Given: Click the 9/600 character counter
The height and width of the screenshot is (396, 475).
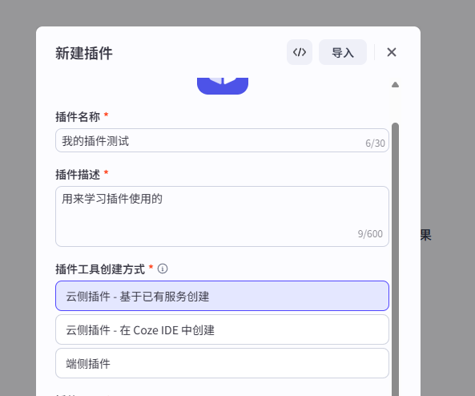Looking at the screenshot, I should (x=370, y=234).
